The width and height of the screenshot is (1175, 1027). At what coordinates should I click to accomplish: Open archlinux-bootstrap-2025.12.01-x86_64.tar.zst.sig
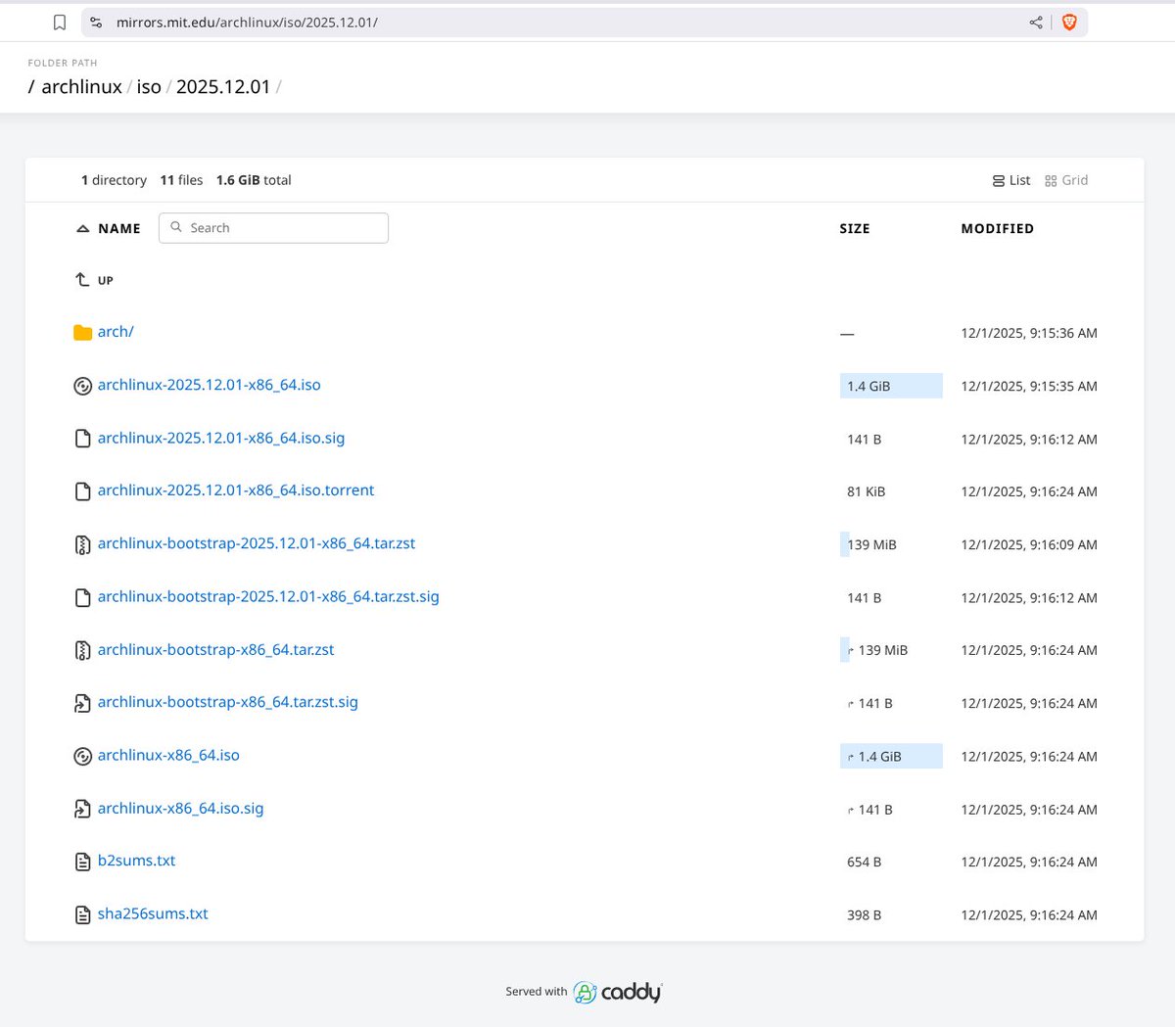click(x=268, y=596)
